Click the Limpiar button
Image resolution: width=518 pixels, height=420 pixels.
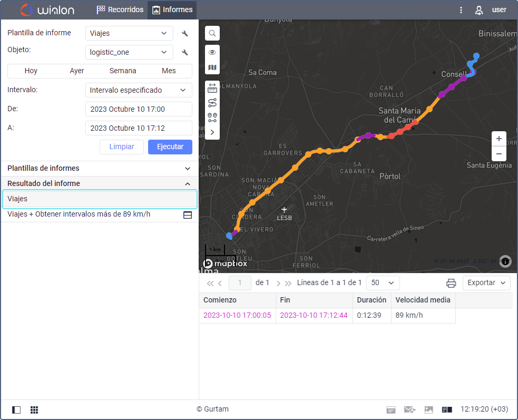coord(122,146)
